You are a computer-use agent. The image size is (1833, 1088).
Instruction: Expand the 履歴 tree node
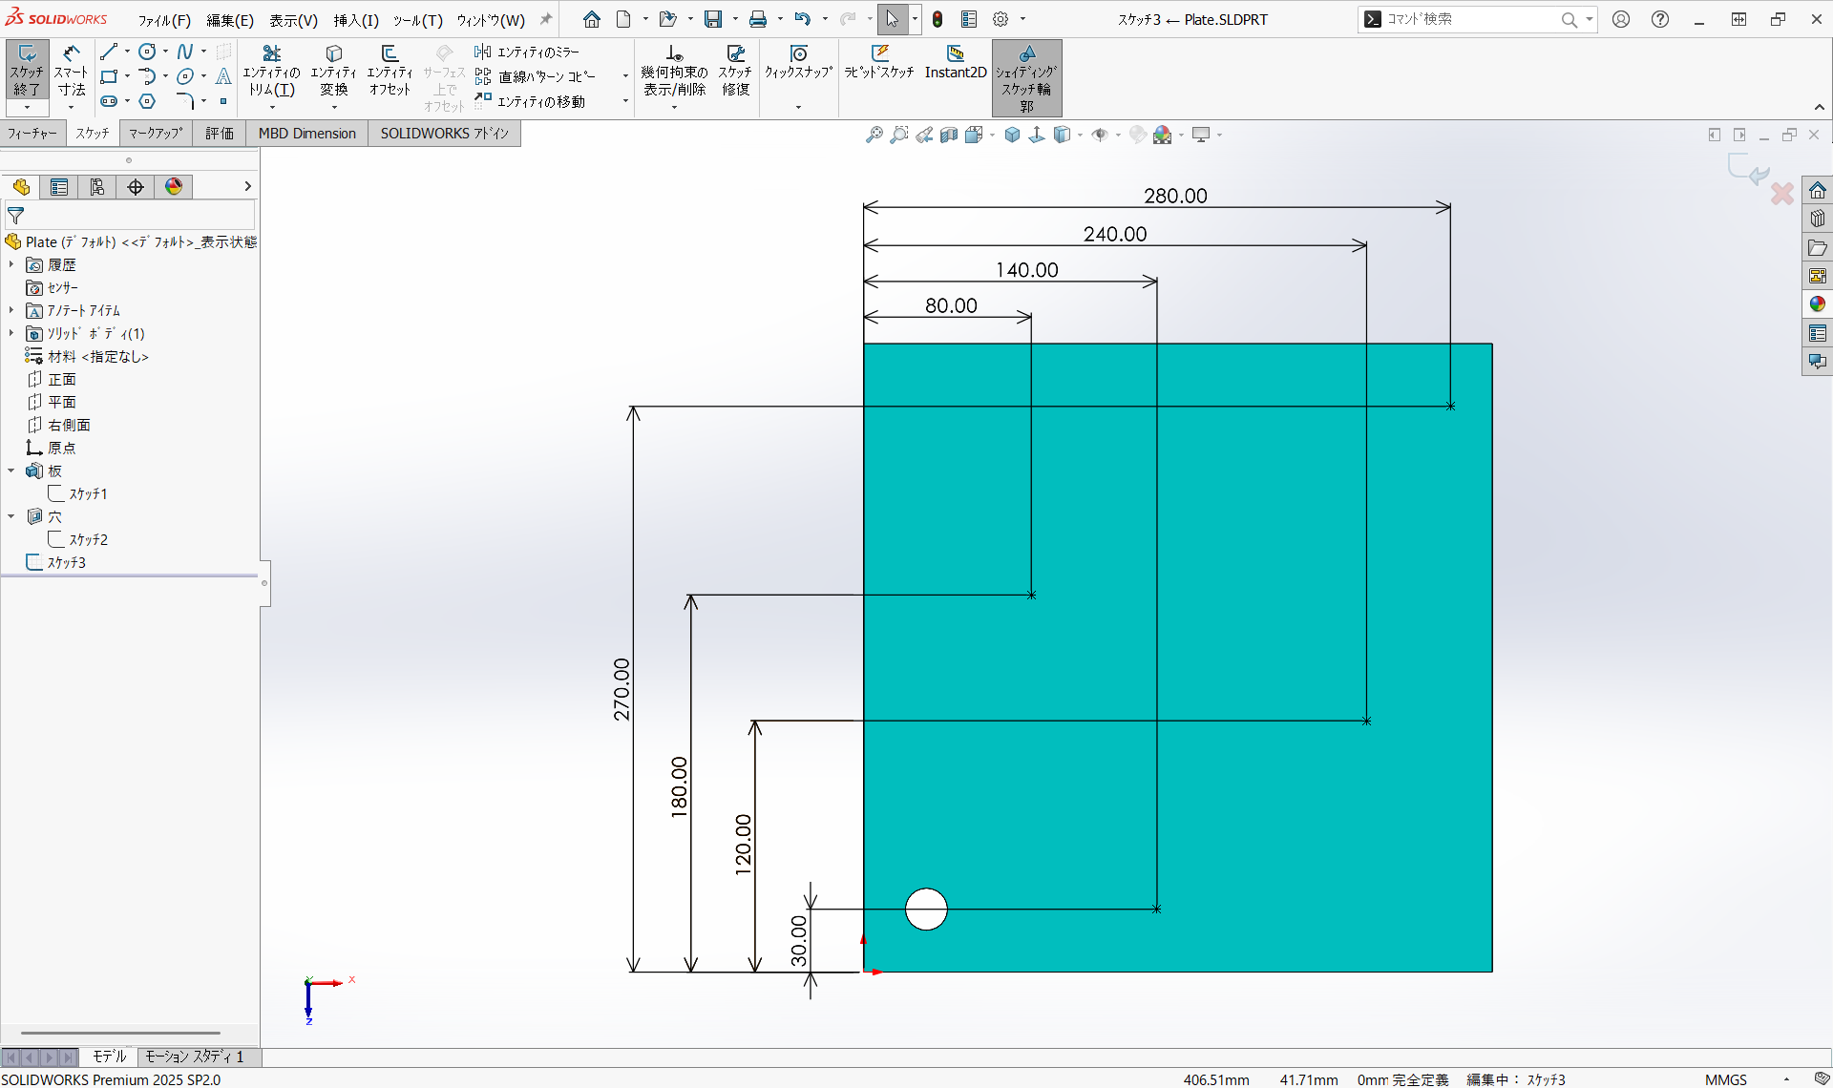tap(11, 264)
